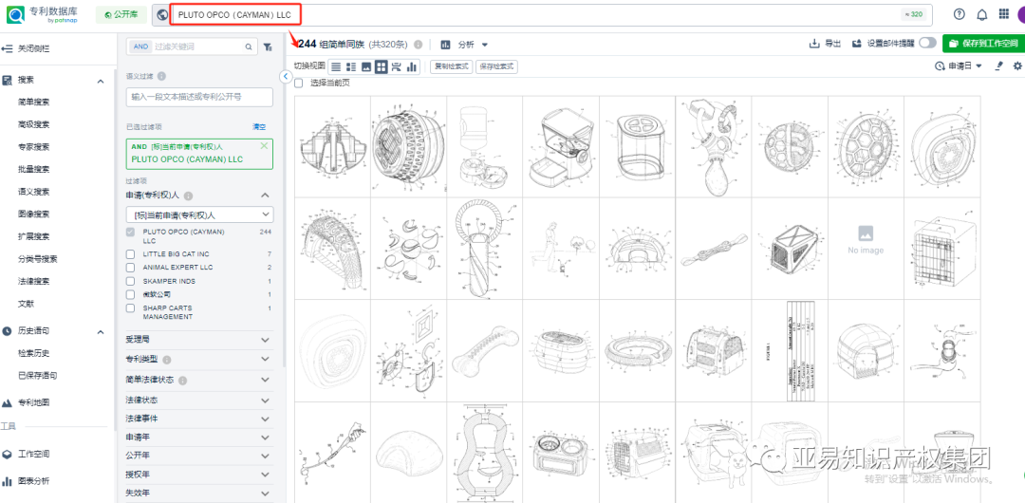Collapse the filter panel with the round arrow
1025x503 pixels.
(286, 77)
